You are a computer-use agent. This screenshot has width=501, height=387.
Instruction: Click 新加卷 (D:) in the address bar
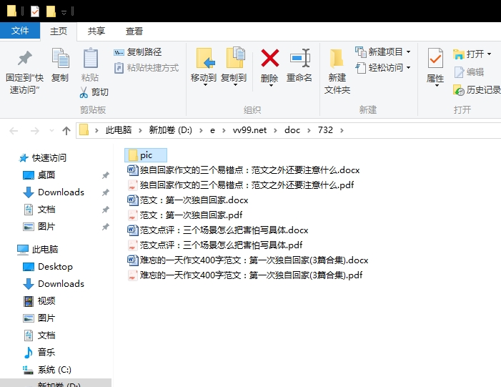tap(170, 130)
